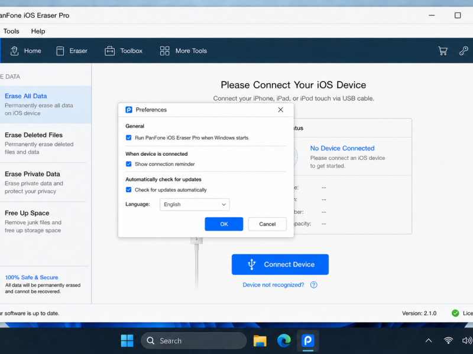Open Windows Start menu
Screen dimensions: 473x354
click(127, 341)
